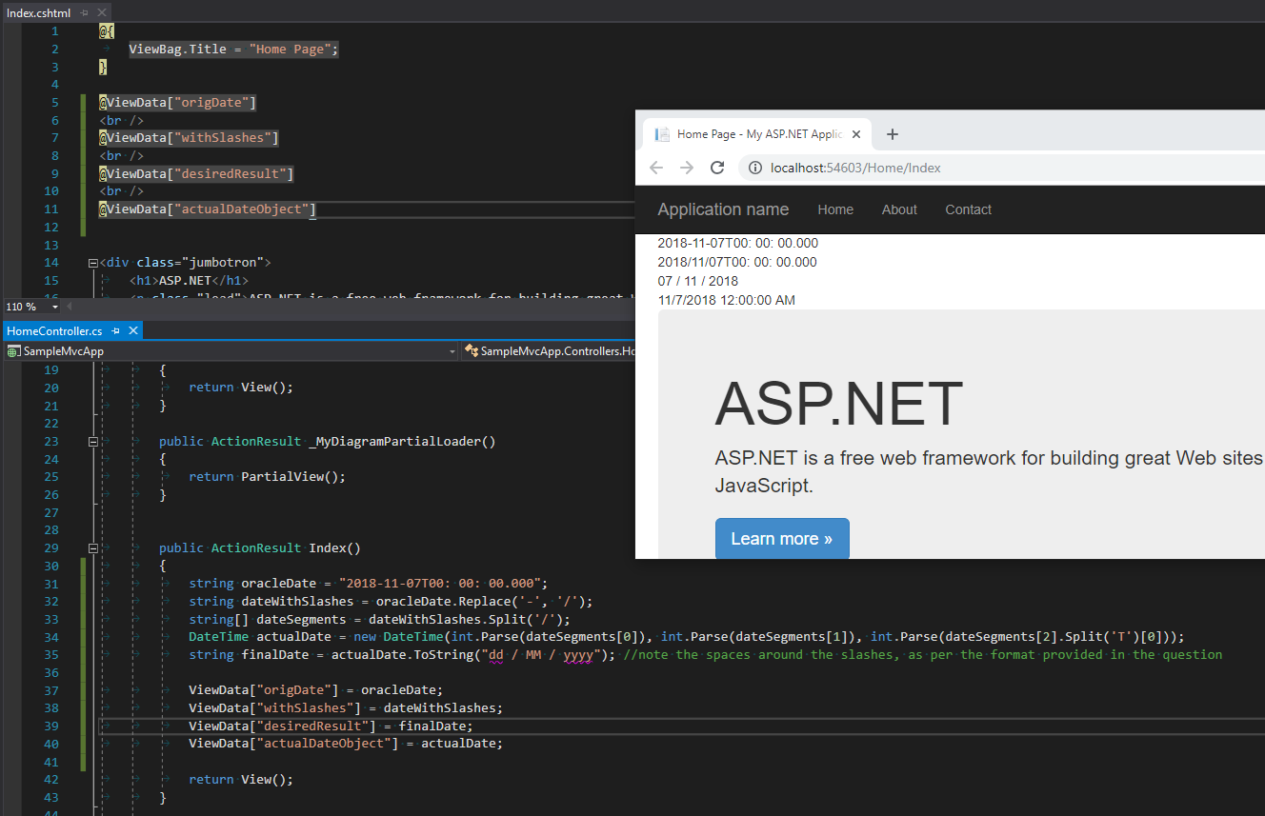The height and width of the screenshot is (816, 1265).
Task: Click the SampleMvcApp.Controllers class icon
Action: tap(471, 351)
